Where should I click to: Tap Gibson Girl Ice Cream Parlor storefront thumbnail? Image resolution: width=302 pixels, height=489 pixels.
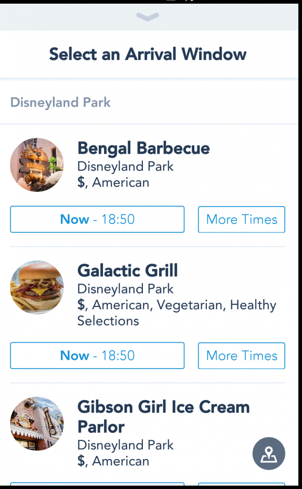[37, 423]
